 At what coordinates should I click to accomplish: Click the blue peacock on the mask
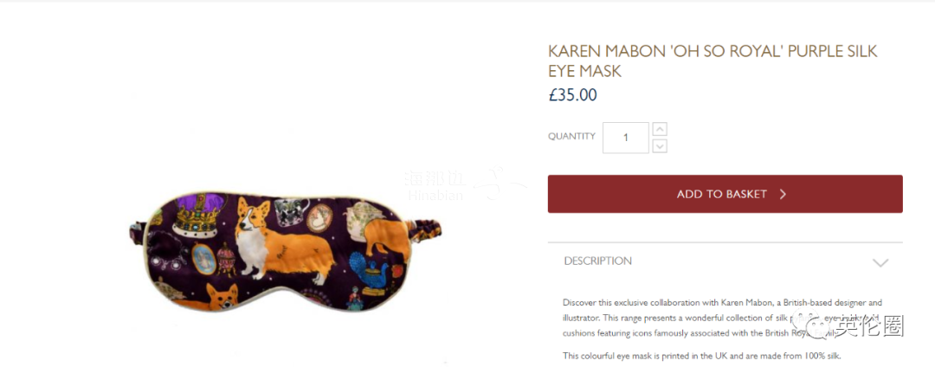(x=369, y=272)
